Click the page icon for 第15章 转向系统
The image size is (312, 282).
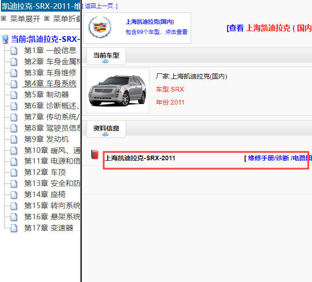pyautogui.click(x=14, y=206)
